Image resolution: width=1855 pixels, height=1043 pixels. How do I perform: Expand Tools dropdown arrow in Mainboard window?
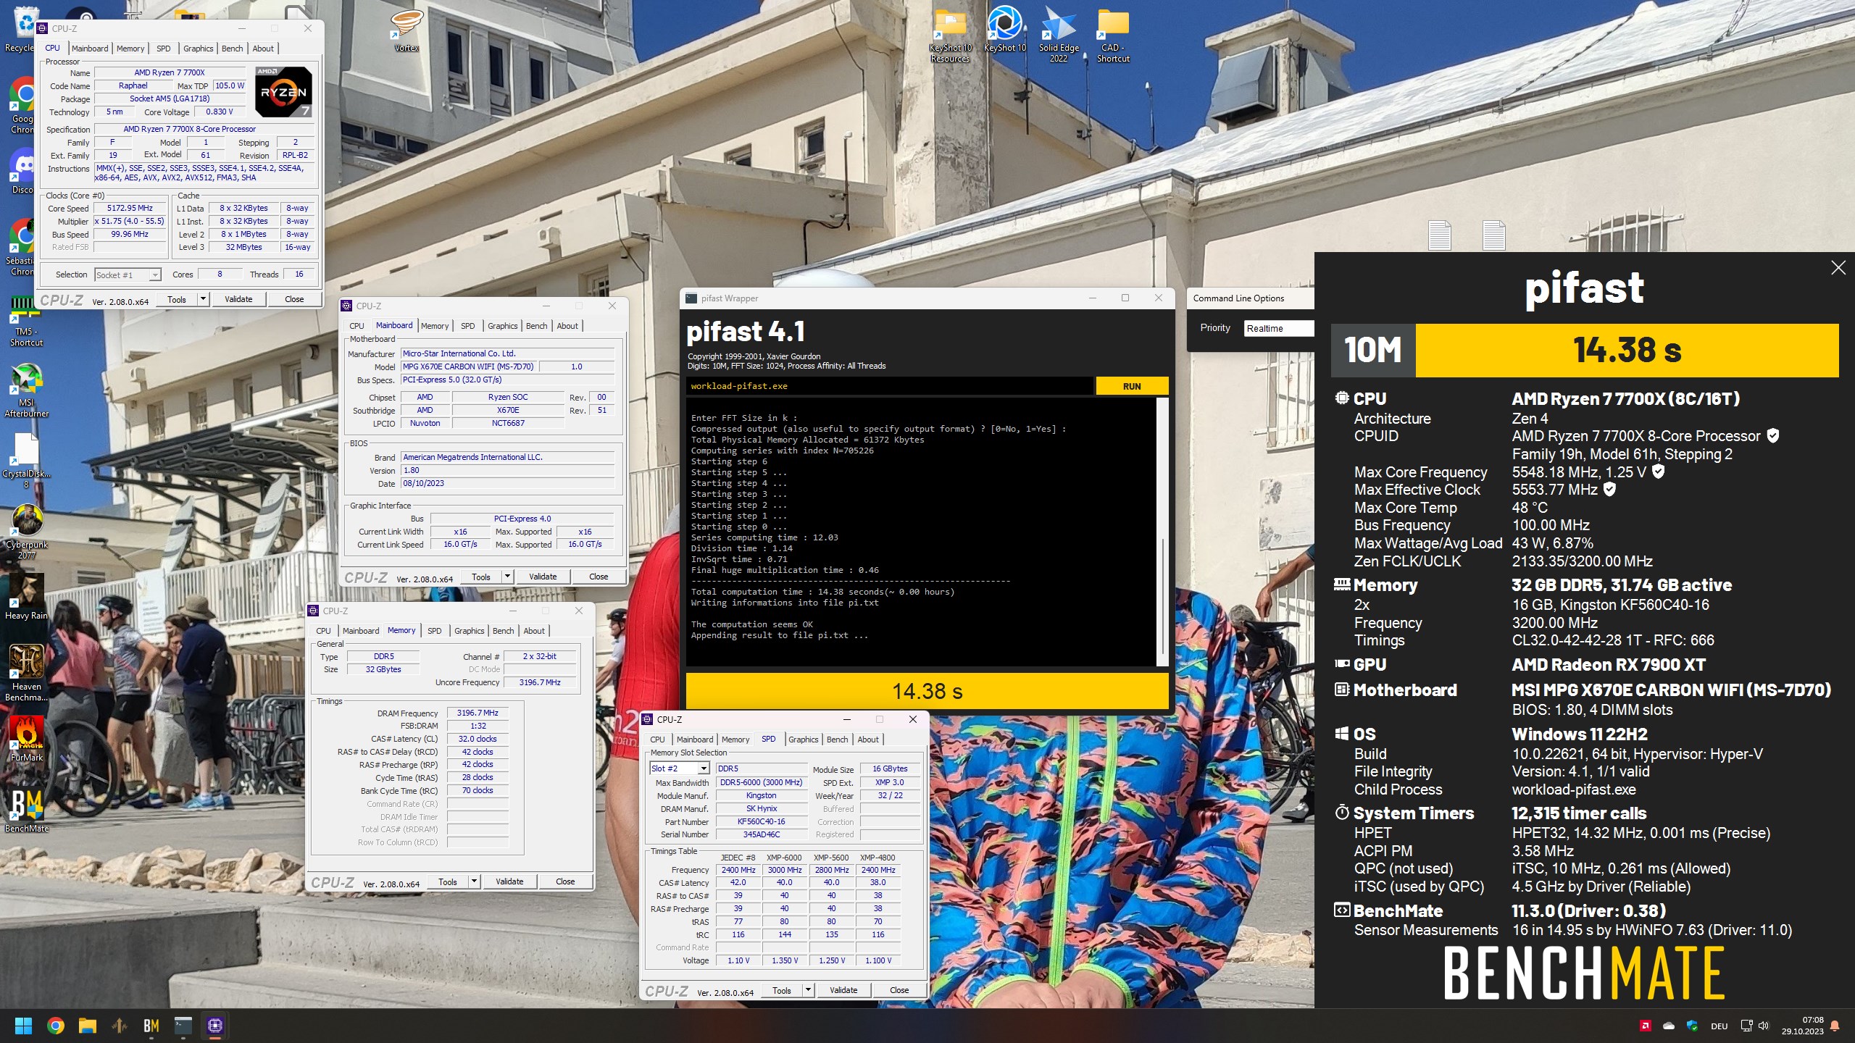point(507,577)
